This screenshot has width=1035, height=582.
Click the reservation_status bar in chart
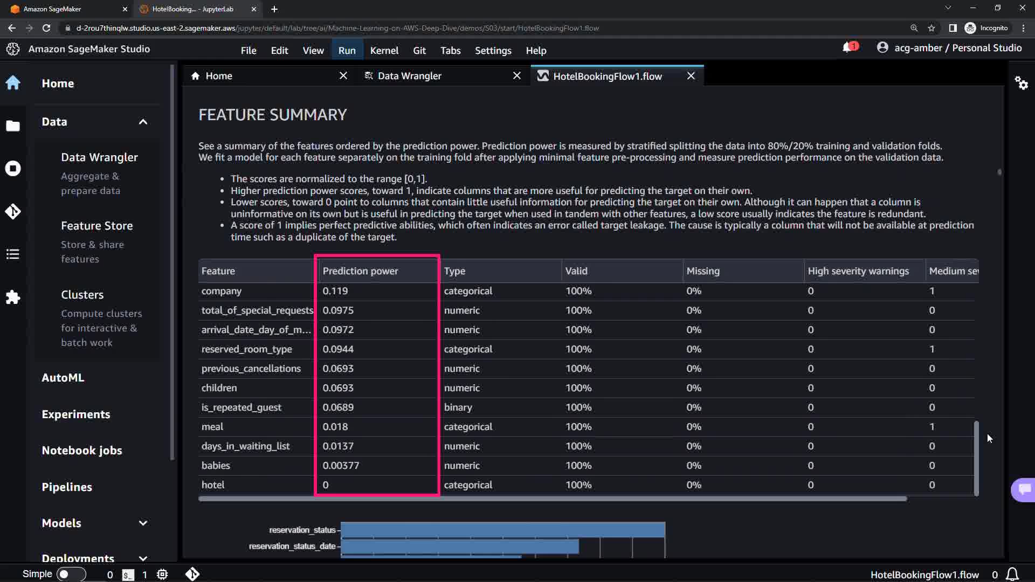coord(502,530)
